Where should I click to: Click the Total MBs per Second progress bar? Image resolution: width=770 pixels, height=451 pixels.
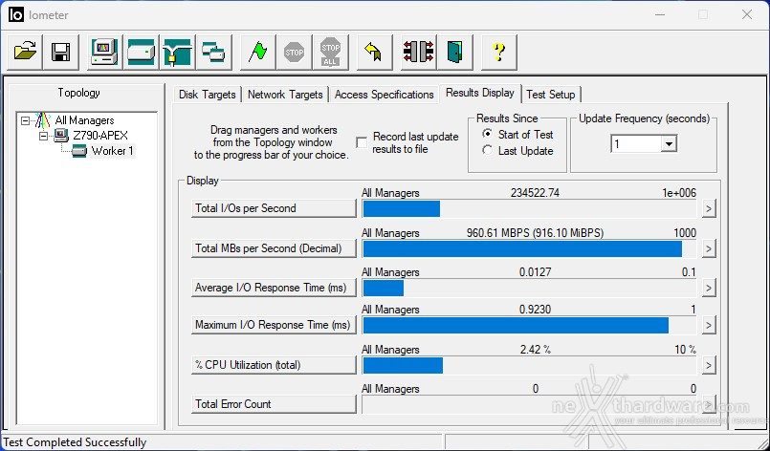[x=529, y=248]
